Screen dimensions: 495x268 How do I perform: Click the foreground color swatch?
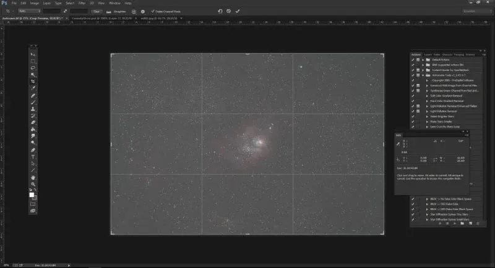coord(32,195)
